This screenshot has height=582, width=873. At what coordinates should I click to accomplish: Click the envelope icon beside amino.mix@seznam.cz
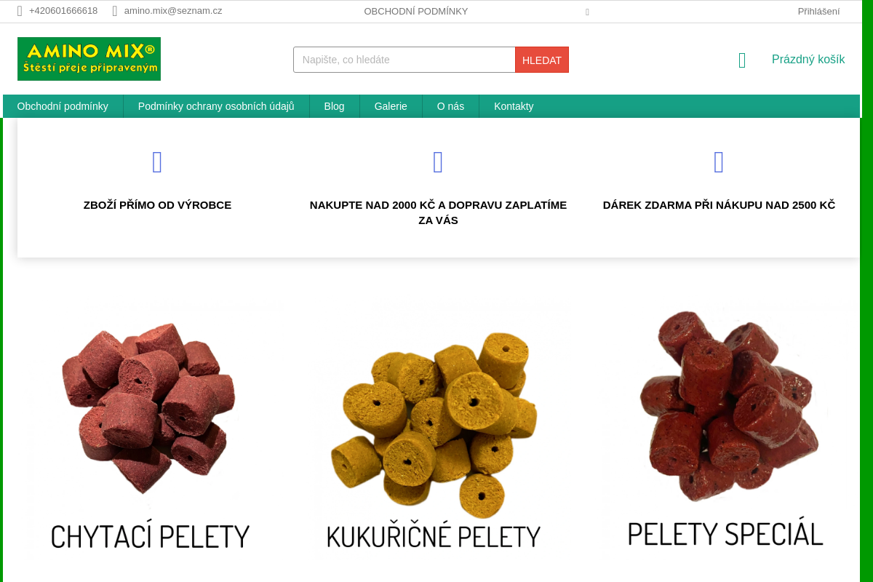coord(115,11)
